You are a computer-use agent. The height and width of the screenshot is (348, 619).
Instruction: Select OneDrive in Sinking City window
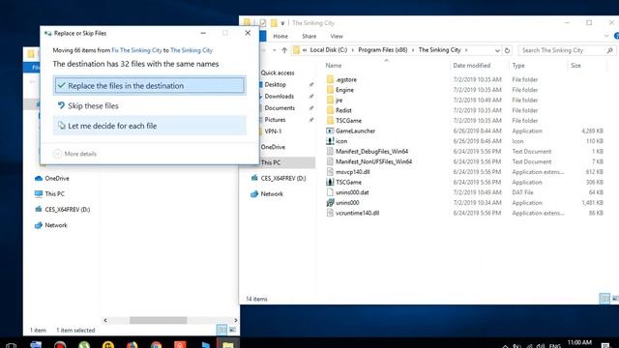click(273, 147)
